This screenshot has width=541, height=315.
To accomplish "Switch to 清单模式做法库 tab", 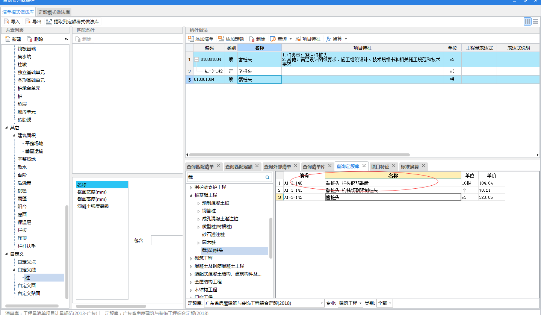I will 18,12.
